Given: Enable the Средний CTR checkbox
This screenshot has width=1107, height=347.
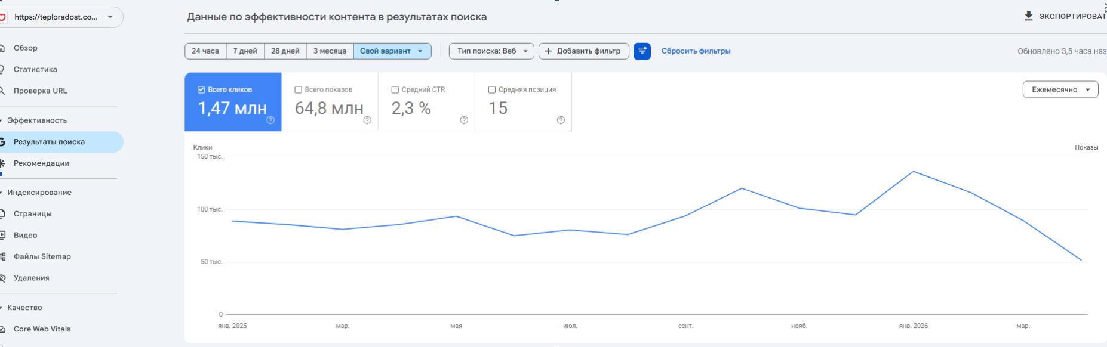Looking at the screenshot, I should (x=395, y=89).
